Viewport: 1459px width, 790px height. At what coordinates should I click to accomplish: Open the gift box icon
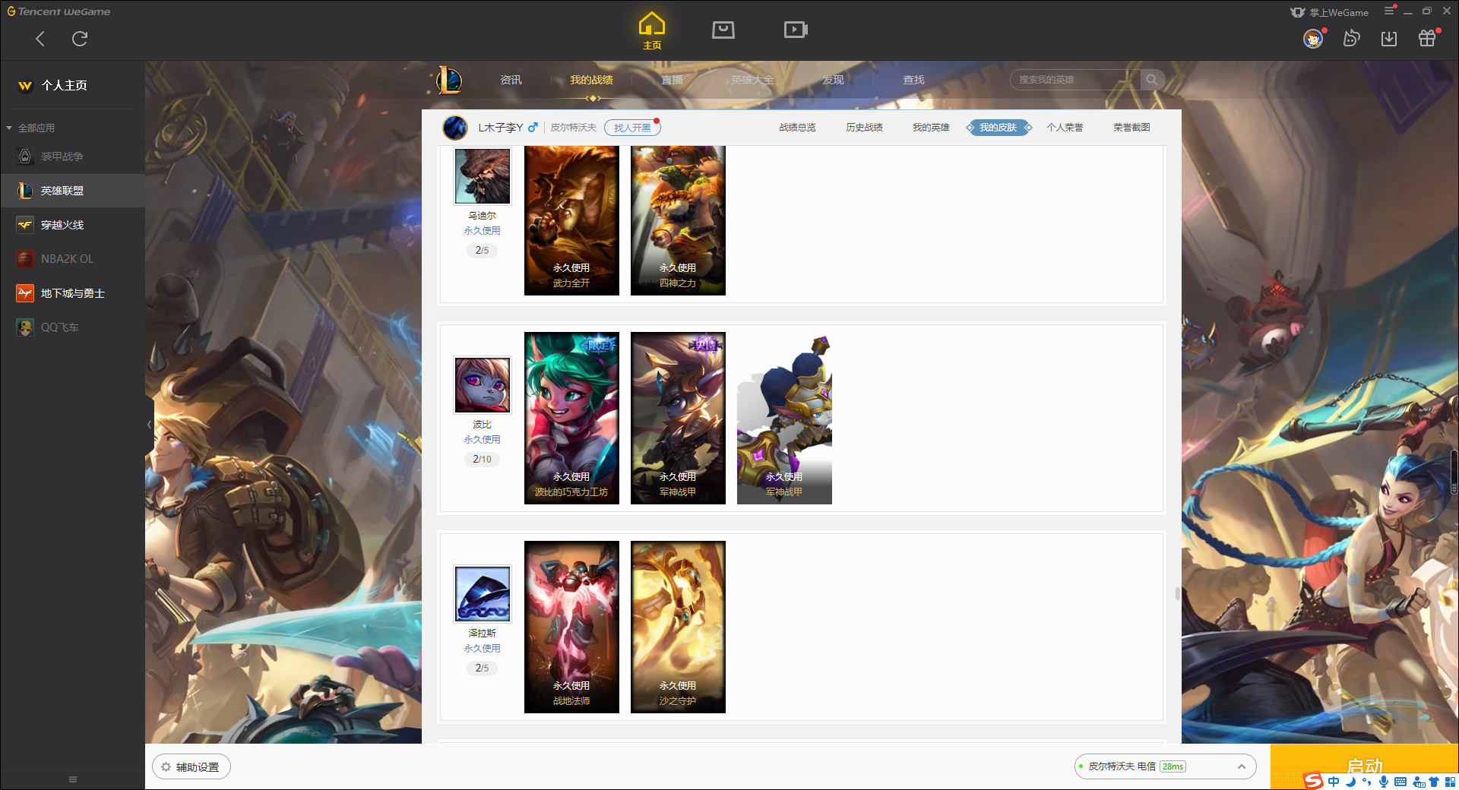pos(1427,38)
